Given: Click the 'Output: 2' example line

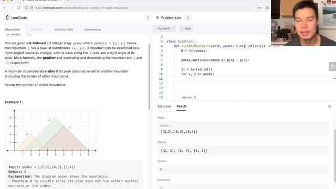Looking at the screenshot, I should tap(17, 172).
